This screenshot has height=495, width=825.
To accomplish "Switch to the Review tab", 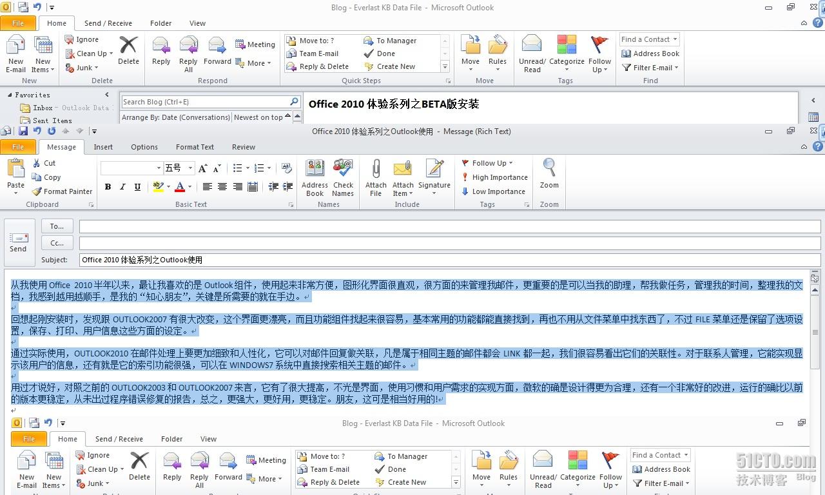I will tap(244, 147).
